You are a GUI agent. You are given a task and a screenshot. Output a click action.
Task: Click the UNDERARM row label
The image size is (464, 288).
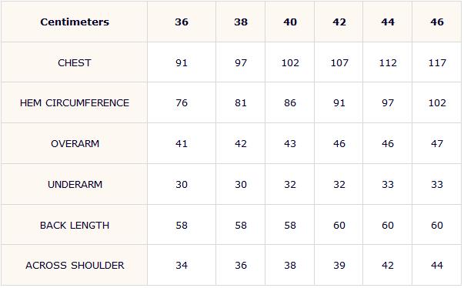75,185
